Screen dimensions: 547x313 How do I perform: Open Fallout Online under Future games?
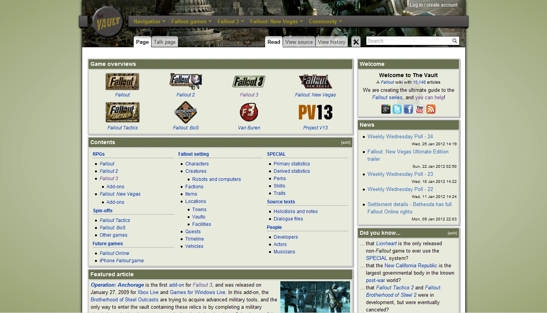coord(114,253)
